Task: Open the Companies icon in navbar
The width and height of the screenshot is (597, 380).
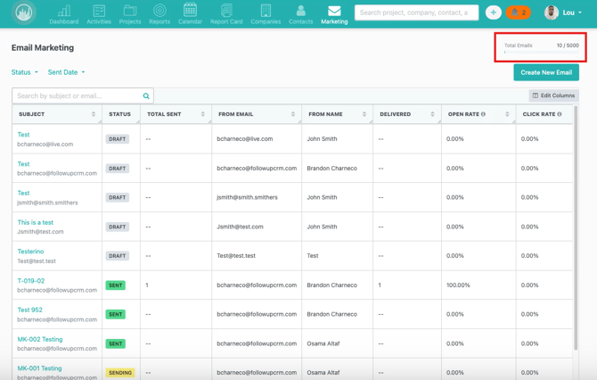Action: pos(266,13)
